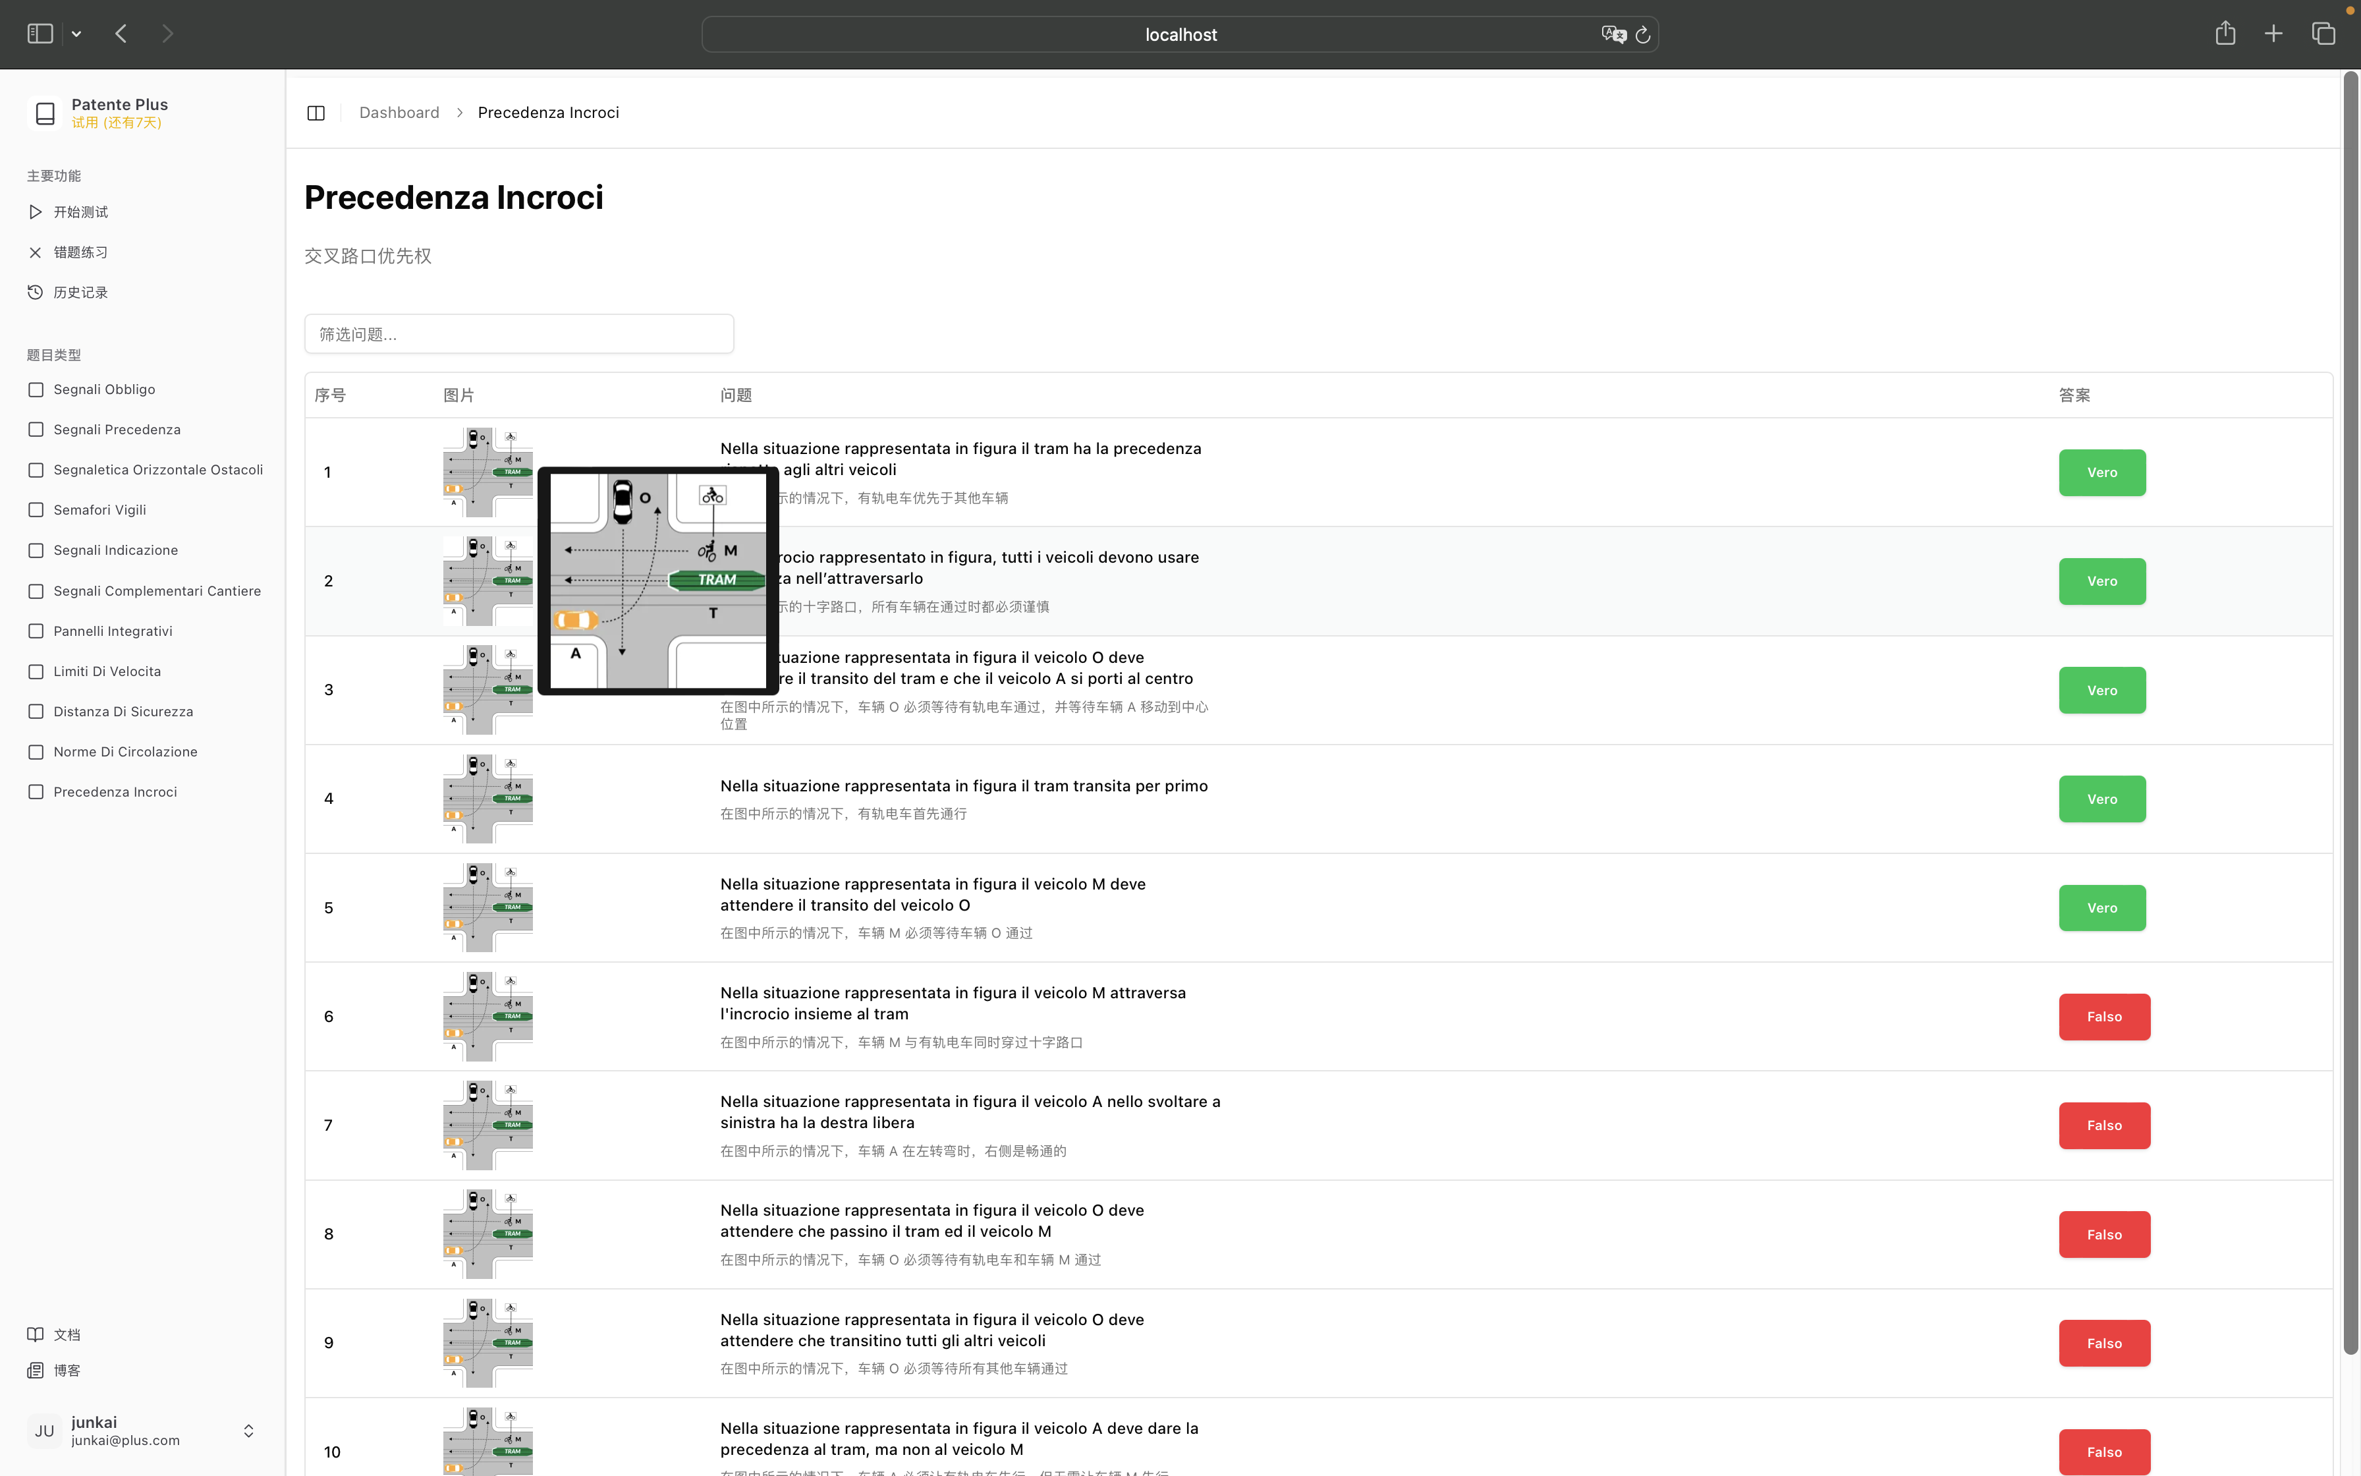This screenshot has width=2361, height=1476.
Task: Open the 博客 blog section
Action: [x=67, y=1370]
